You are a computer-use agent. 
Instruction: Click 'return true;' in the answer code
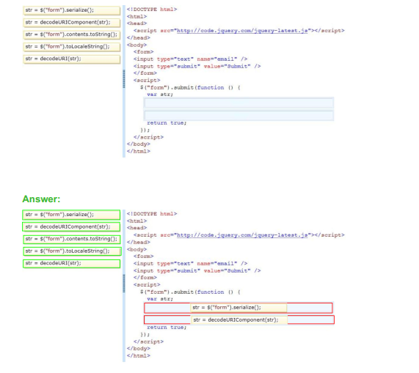167,328
